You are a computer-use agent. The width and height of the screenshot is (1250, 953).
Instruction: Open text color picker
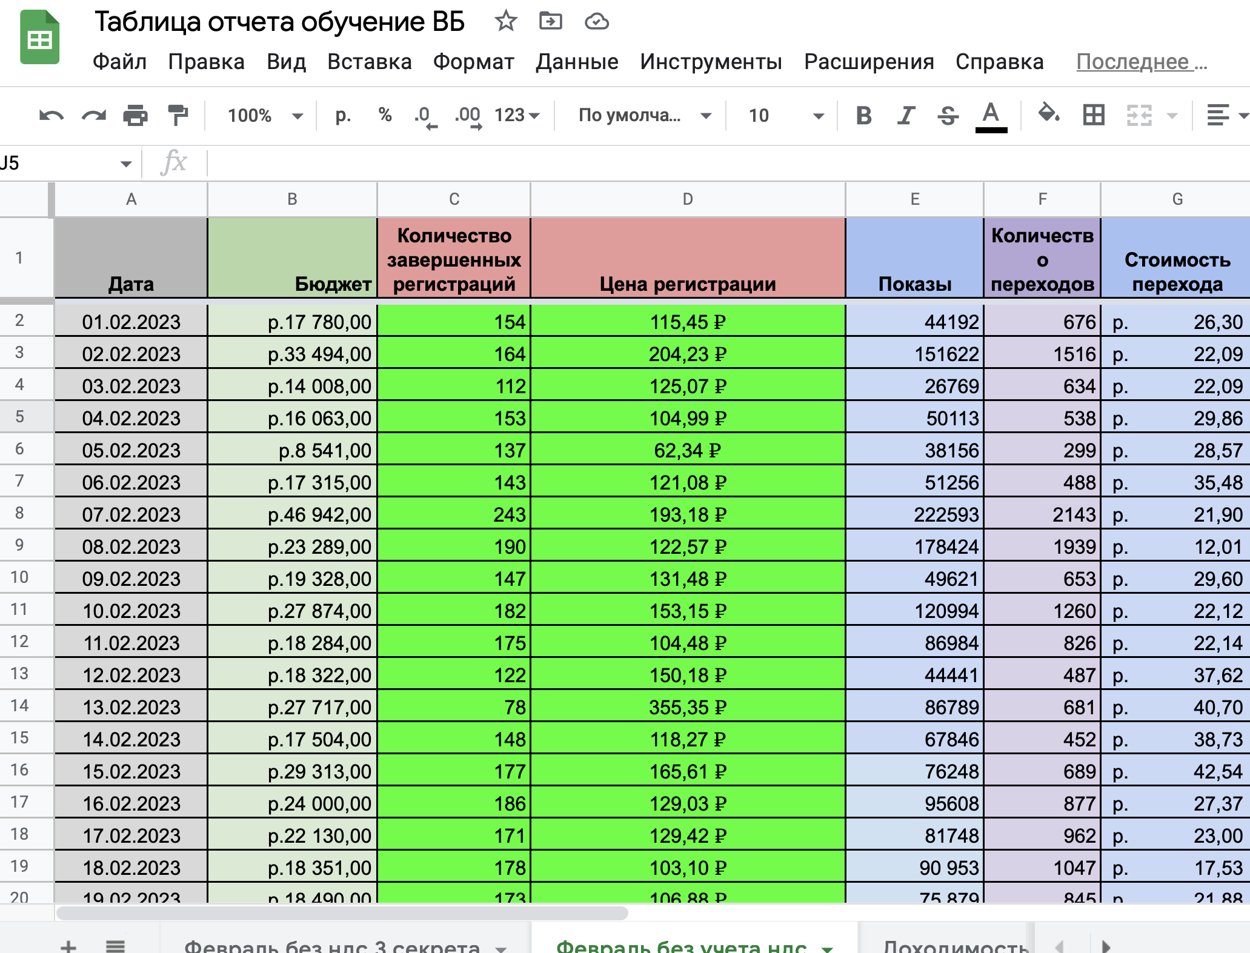pyautogui.click(x=991, y=116)
